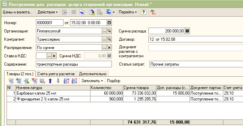Image resolution: width=243 pixels, height=126 pixels.
Task: Select the Барбовал капли 25 мл row
Action: 53,93
